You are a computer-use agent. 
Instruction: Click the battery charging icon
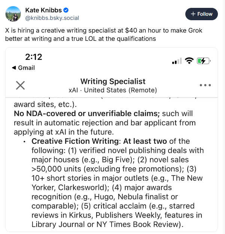pyautogui.click(x=204, y=61)
